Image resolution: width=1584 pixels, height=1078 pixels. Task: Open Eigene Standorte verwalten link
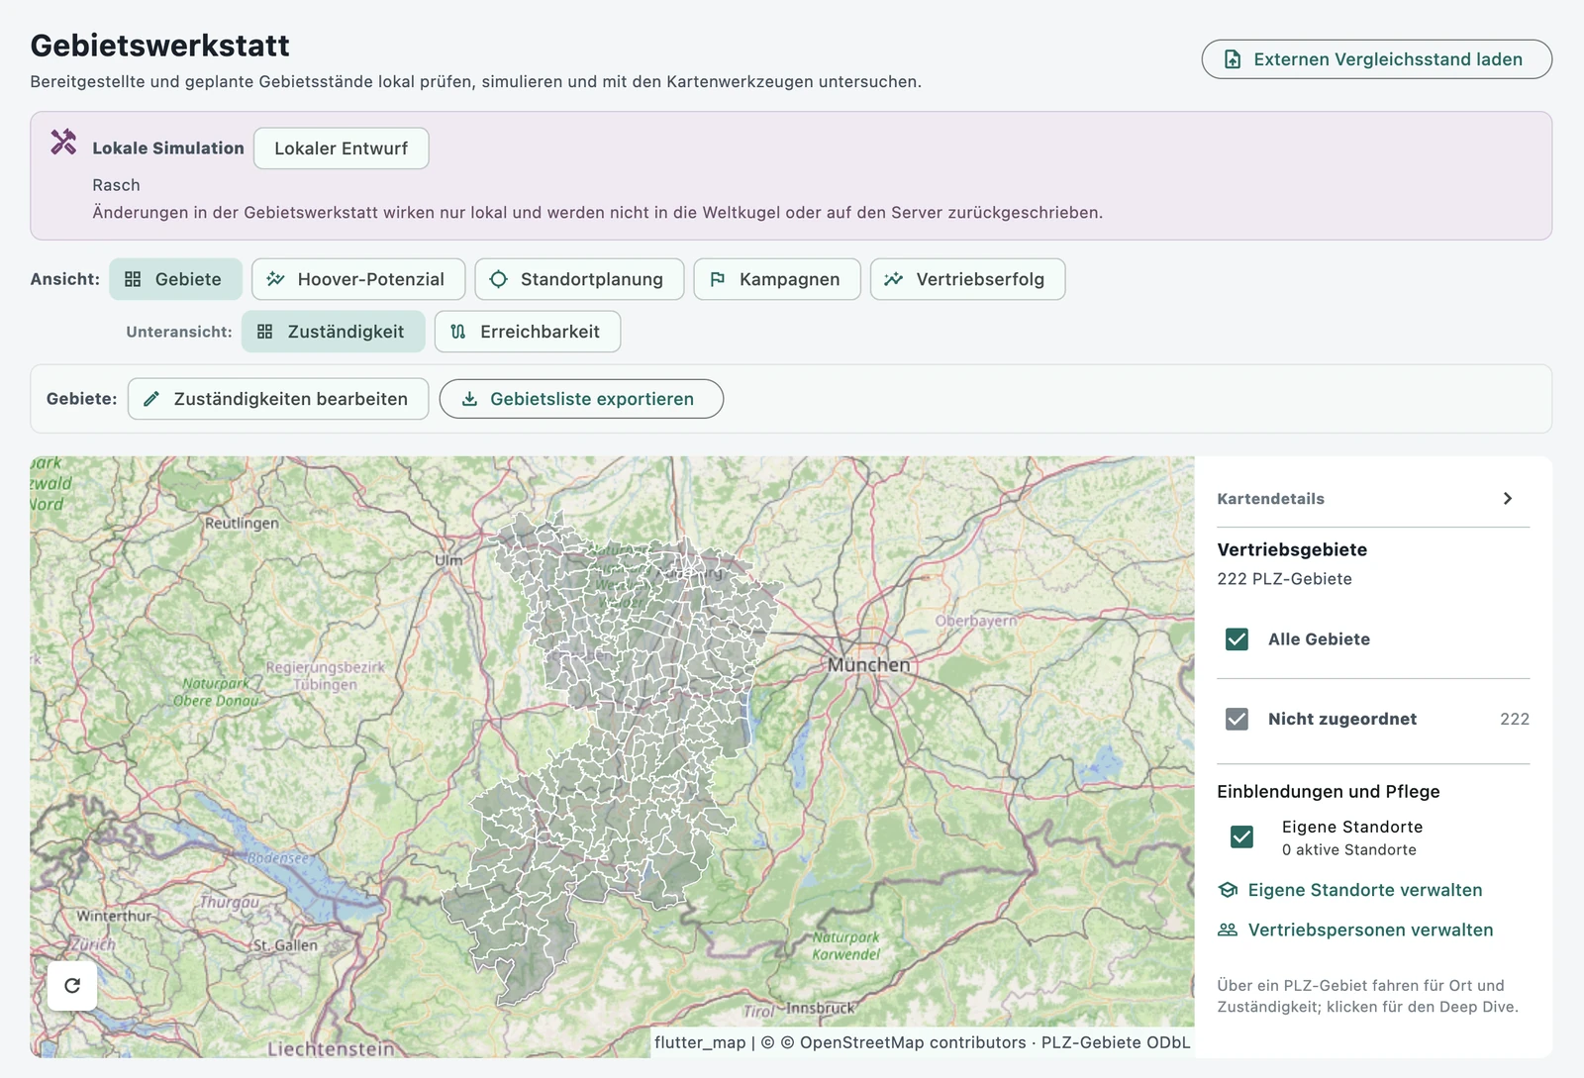click(1350, 890)
